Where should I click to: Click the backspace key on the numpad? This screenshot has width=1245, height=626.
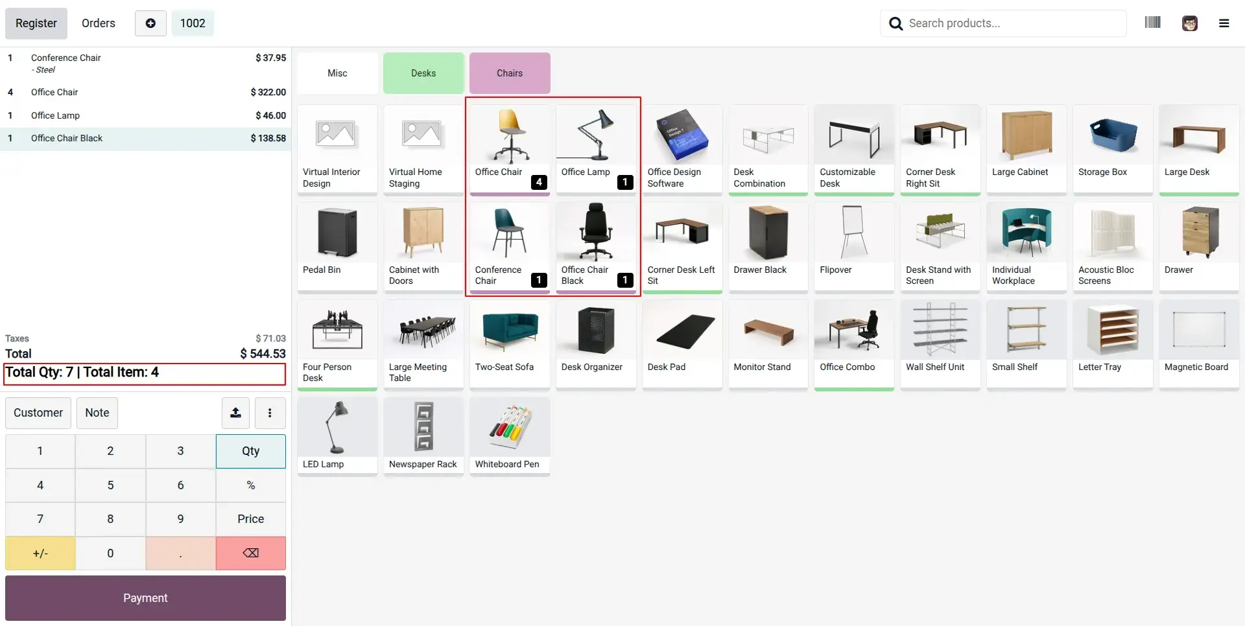(x=251, y=553)
